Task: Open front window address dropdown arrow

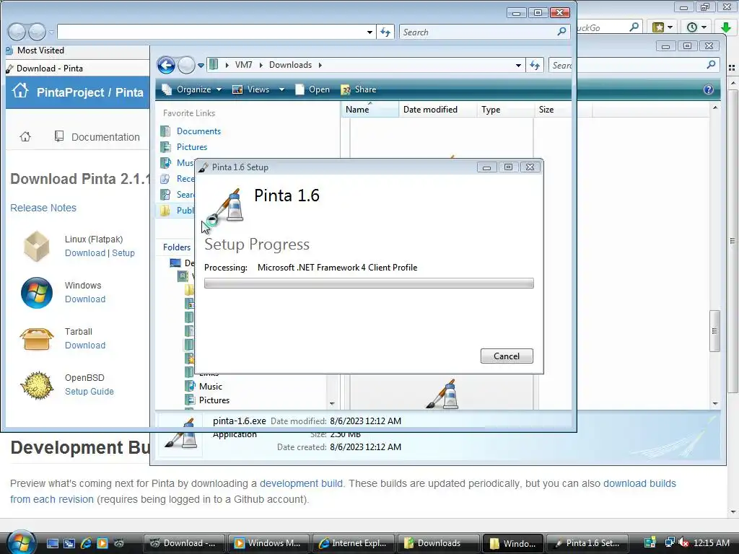Action: pos(370,32)
